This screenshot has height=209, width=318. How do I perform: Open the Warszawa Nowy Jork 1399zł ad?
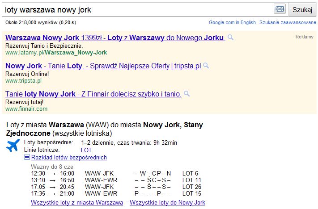[115, 38]
